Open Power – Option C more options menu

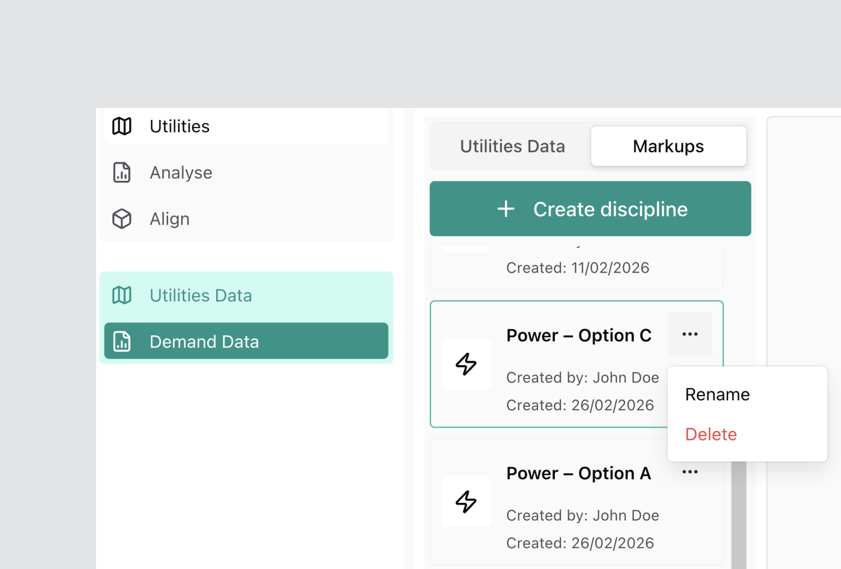tap(690, 334)
